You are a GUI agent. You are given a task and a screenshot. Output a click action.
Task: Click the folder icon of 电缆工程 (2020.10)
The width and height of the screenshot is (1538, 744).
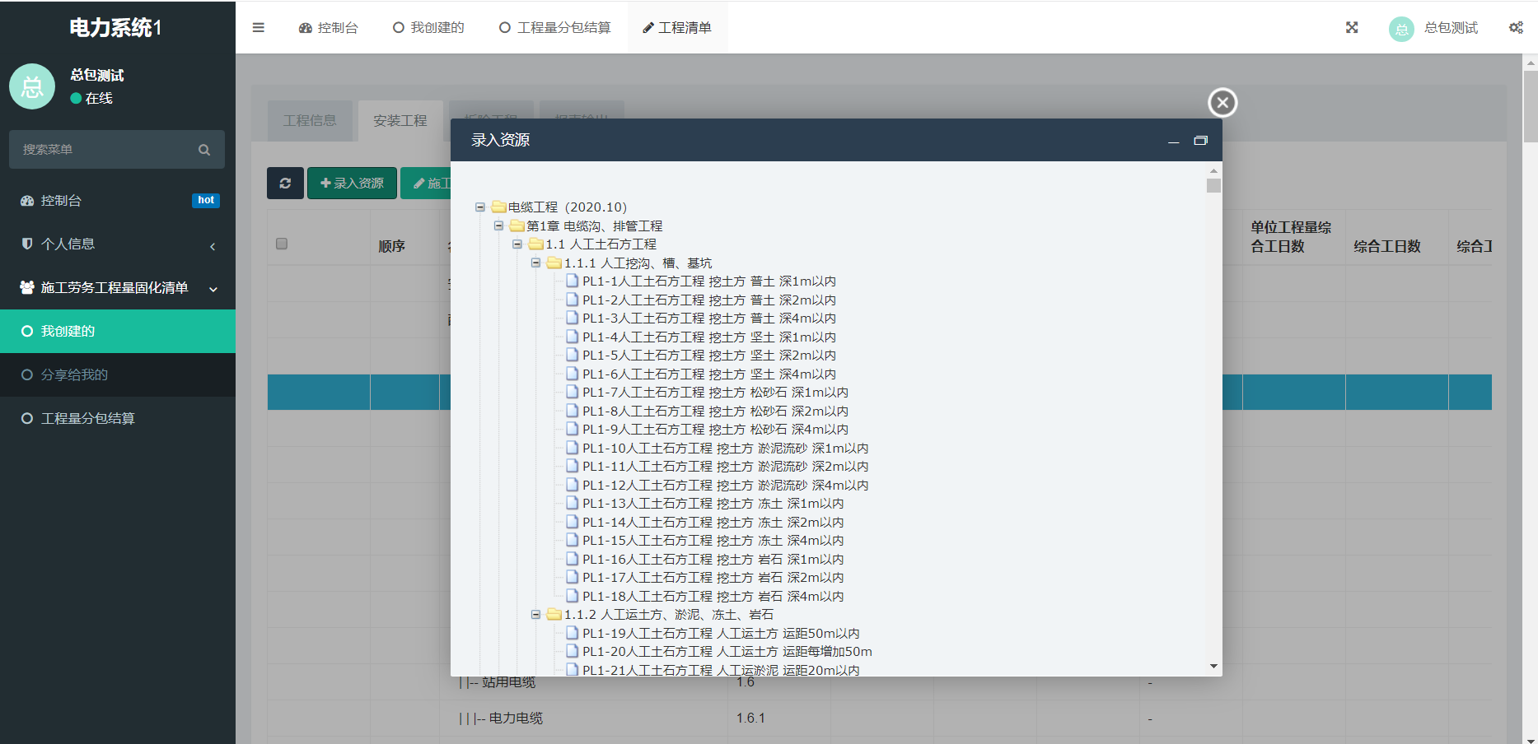pos(498,207)
